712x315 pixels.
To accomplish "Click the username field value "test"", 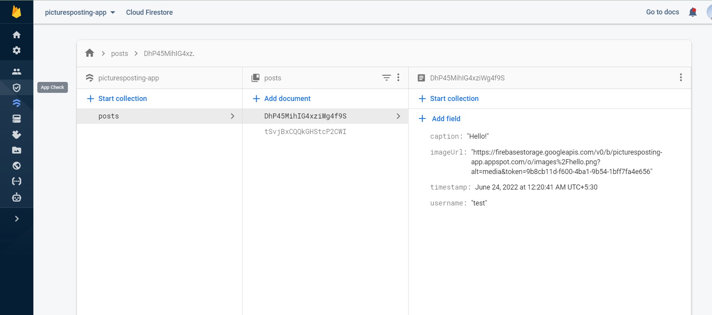I will point(479,203).
